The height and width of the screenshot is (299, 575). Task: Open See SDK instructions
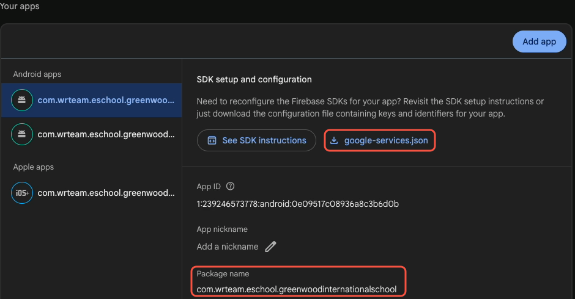(x=256, y=140)
